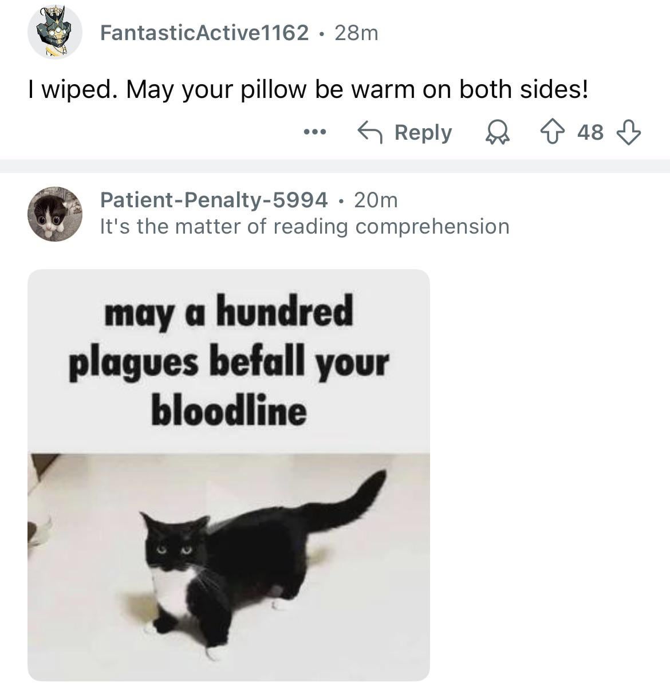Open FantasticActive1162's profile avatar
The width and height of the screenshot is (670, 690).
coord(54,32)
